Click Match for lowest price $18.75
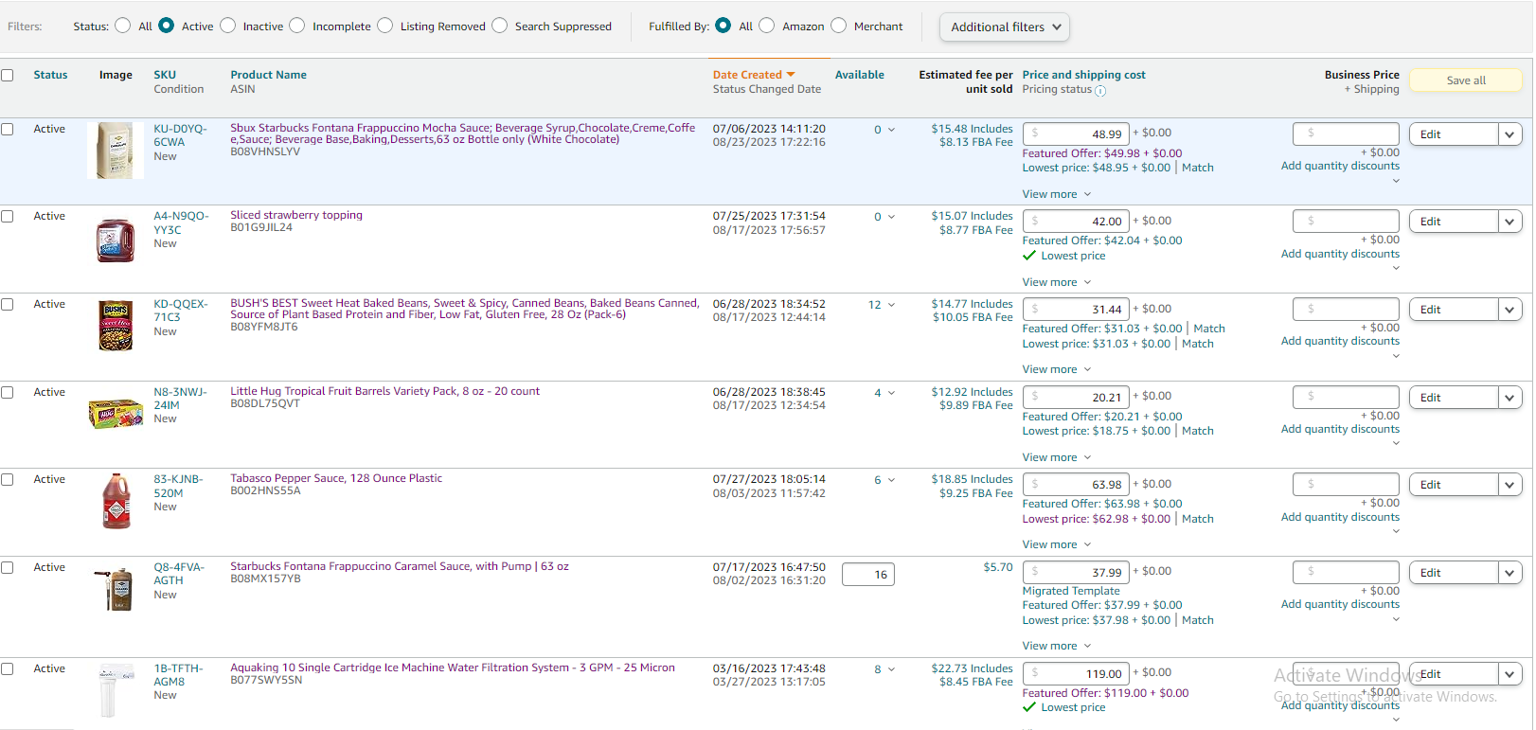 (x=1197, y=431)
